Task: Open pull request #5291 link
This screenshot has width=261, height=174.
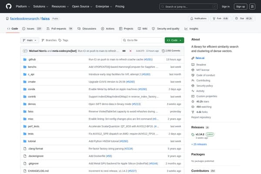Action: tap(148, 60)
